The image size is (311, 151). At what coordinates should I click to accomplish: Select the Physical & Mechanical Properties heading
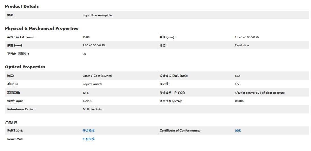coord(41,28)
